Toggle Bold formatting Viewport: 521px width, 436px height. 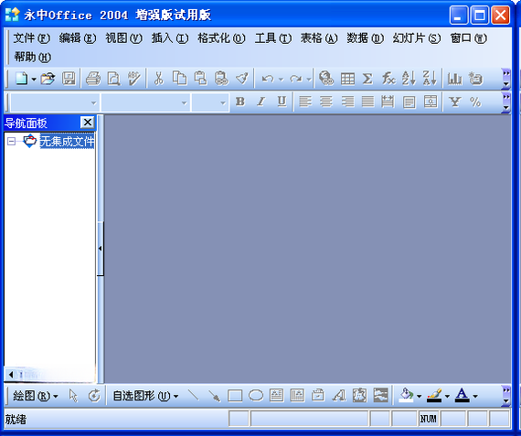coord(239,101)
